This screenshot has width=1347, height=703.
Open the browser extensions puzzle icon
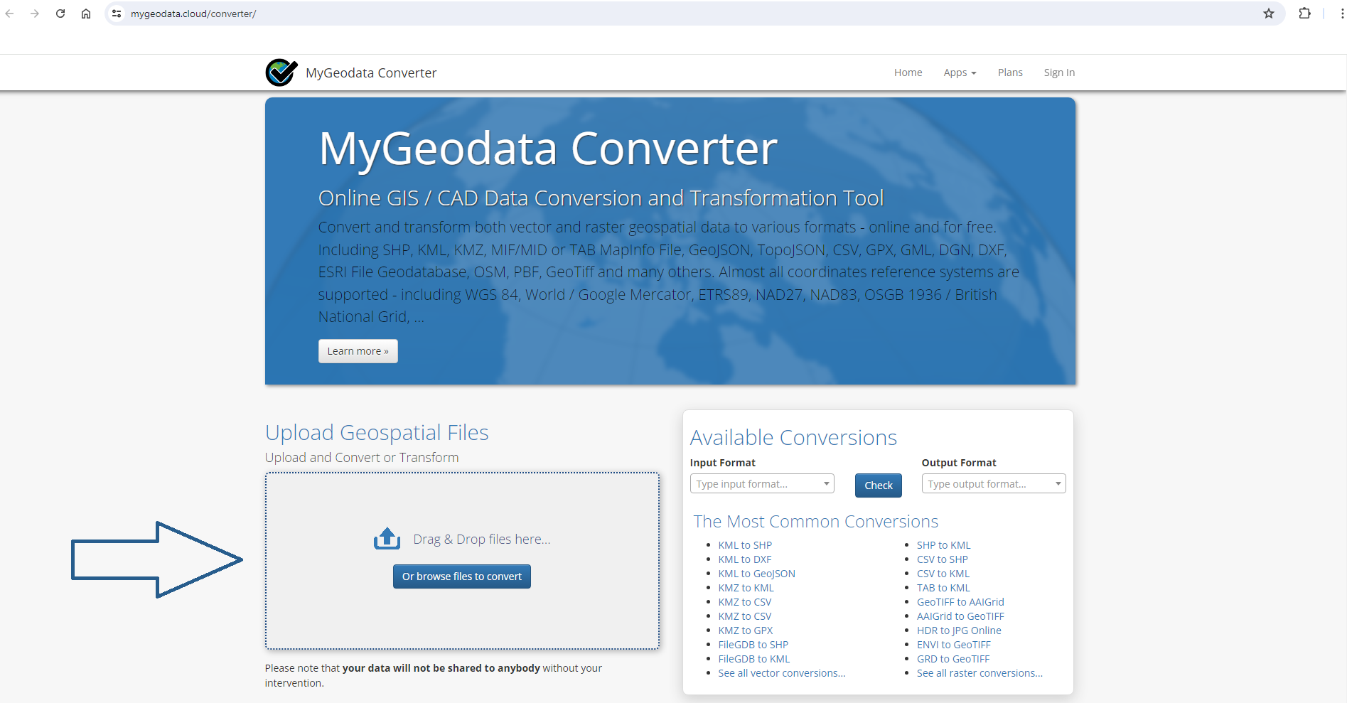[1304, 14]
